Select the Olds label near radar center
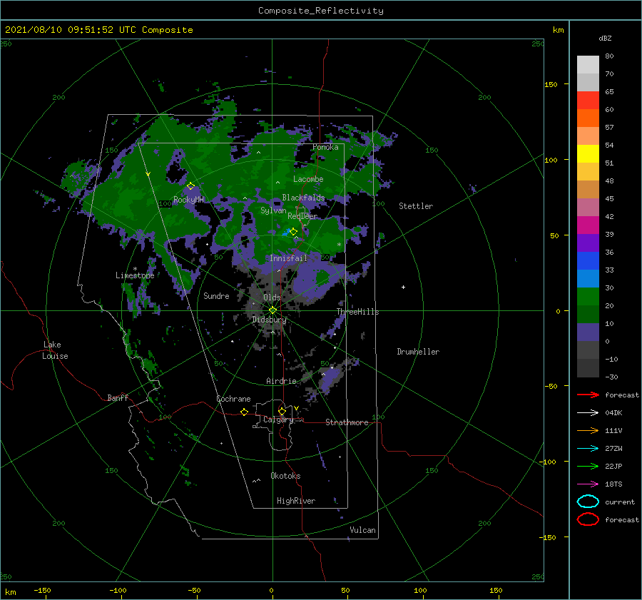The width and height of the screenshot is (642, 600). point(272,298)
